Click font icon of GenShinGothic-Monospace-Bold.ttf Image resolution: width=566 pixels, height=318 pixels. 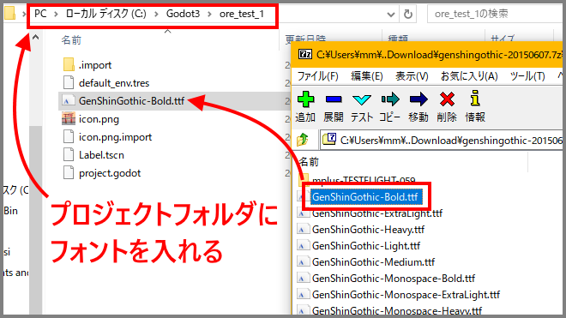coord(304,279)
